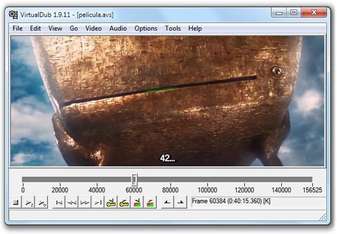Open the Edit menu
337x234 pixels.
pos(35,28)
